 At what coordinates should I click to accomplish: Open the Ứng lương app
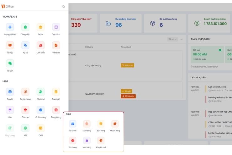click(10, 128)
